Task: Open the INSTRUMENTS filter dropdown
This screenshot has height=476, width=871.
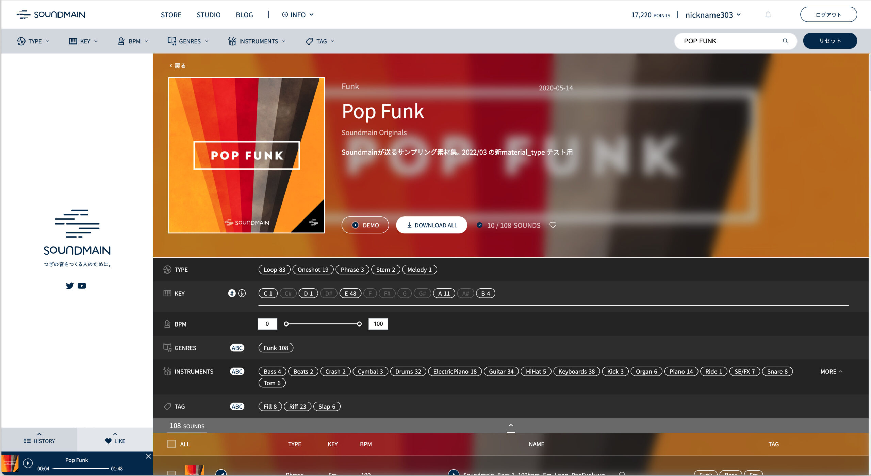Action: [x=257, y=41]
